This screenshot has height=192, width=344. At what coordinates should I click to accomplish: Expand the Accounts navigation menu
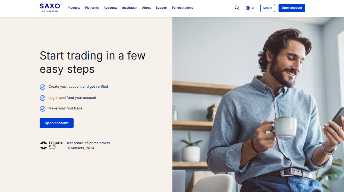[x=110, y=8]
